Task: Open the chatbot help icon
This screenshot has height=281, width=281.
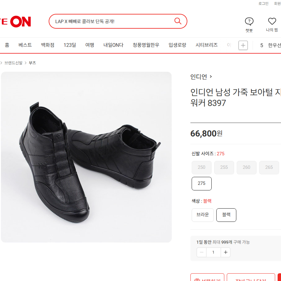Action: pos(249,22)
